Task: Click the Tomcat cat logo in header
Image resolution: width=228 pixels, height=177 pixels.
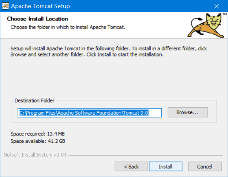Action: (x=206, y=25)
